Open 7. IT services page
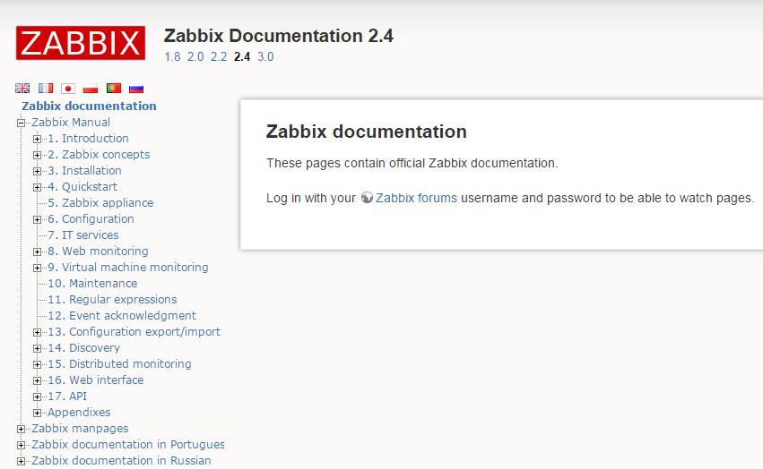This screenshot has width=763, height=469. (83, 234)
